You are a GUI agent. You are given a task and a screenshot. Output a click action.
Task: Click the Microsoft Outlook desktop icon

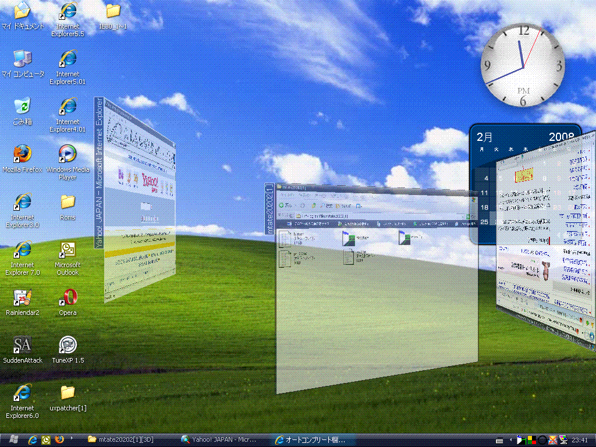point(68,250)
